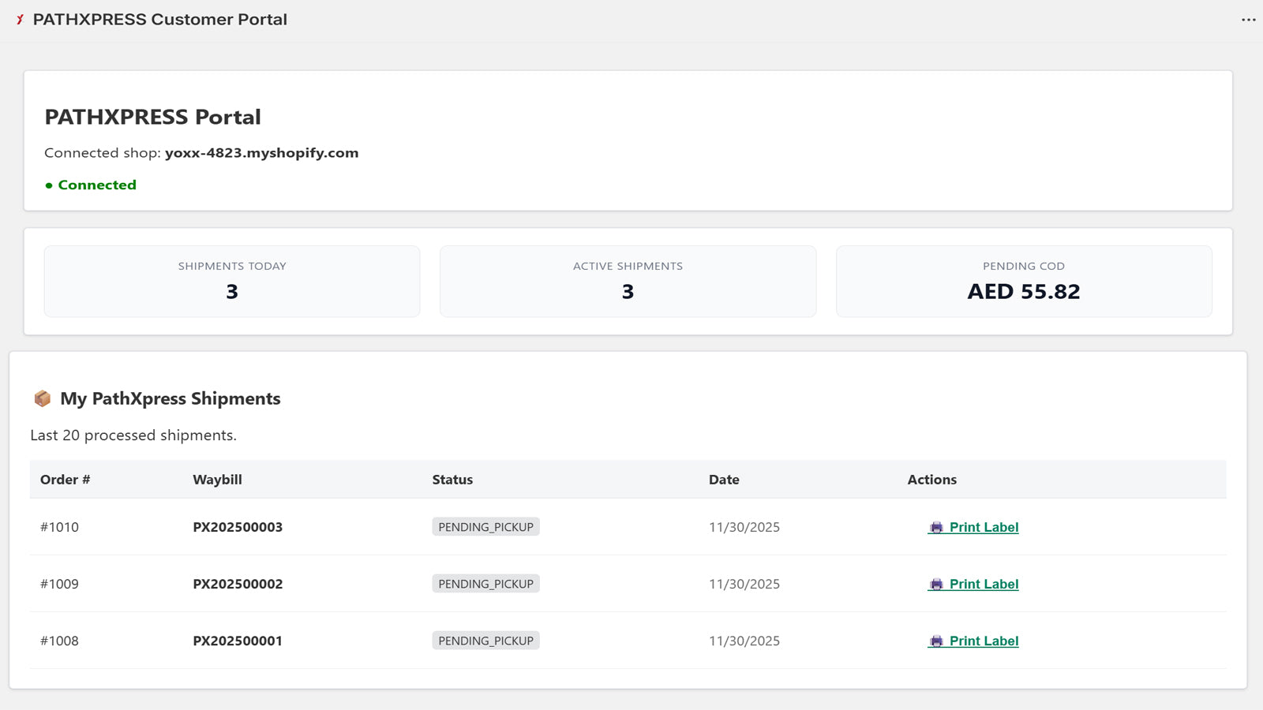This screenshot has height=710, width=1263.
Task: Open the Active Shipments stat card
Action: [628, 282]
